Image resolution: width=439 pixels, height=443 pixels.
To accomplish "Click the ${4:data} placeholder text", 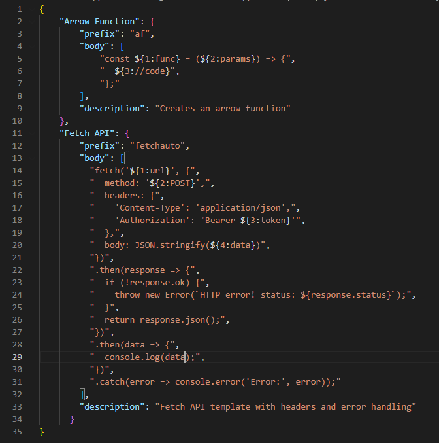I will tap(233, 245).
